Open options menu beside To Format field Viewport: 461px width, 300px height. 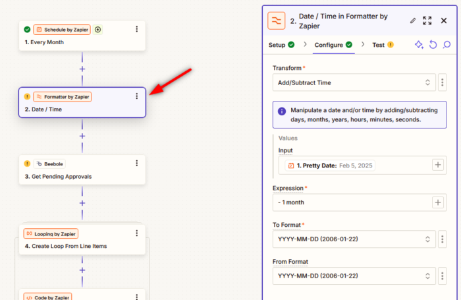[x=442, y=239]
